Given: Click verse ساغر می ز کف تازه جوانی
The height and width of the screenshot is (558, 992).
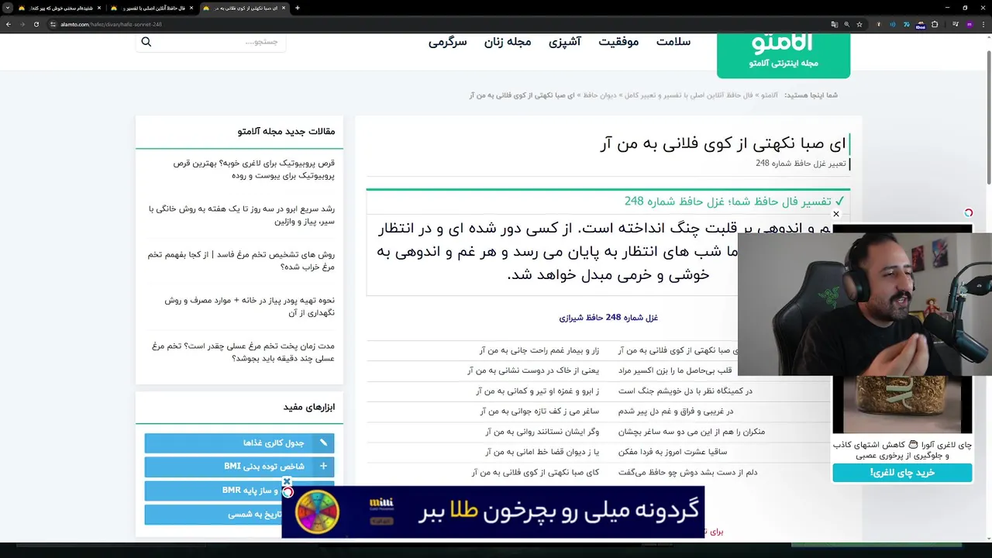Looking at the screenshot, I should coord(539,412).
